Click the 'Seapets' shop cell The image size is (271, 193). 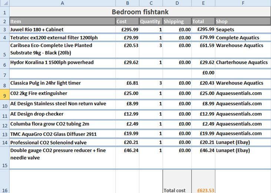coord(243,30)
